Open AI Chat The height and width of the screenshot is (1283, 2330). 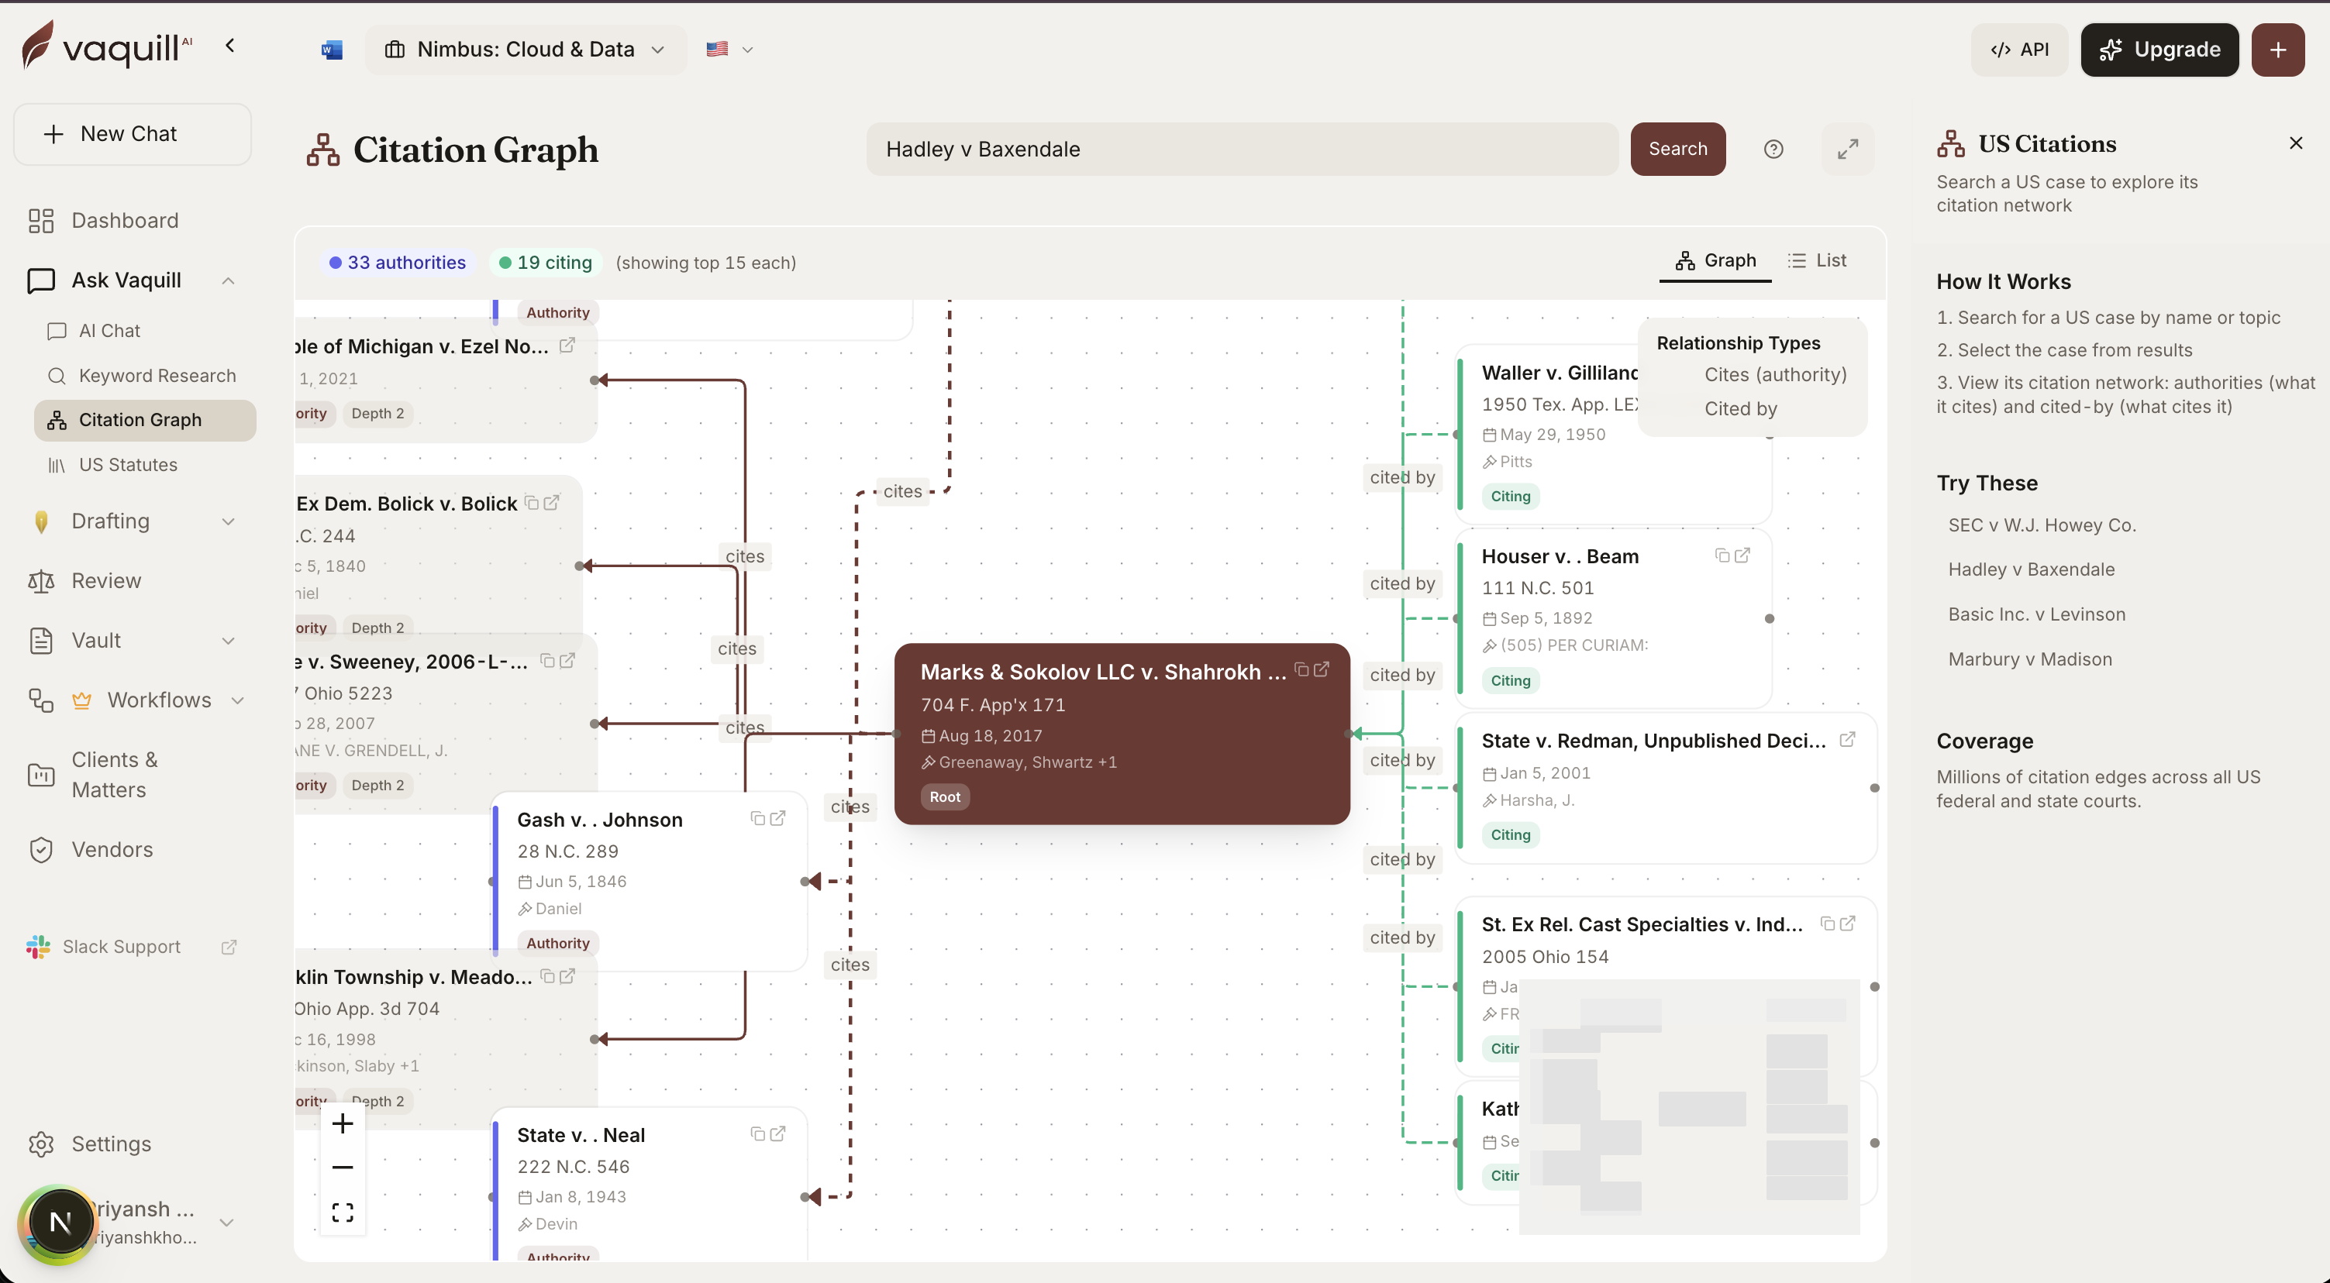(109, 331)
